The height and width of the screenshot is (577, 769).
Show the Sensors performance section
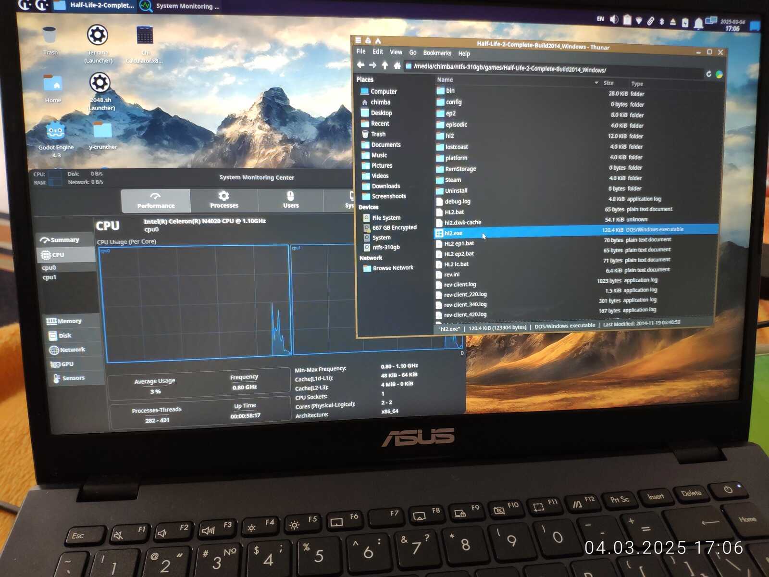click(76, 378)
